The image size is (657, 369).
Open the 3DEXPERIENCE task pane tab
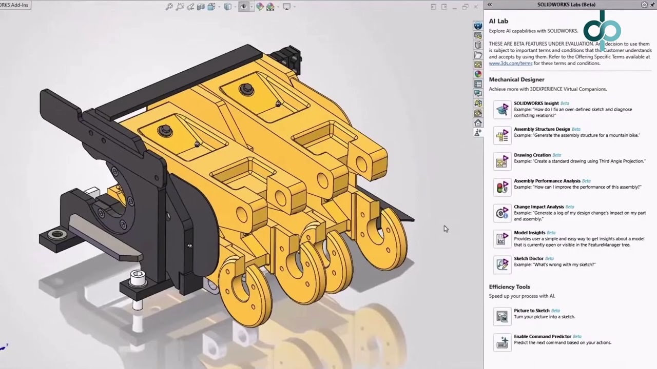coord(478,26)
